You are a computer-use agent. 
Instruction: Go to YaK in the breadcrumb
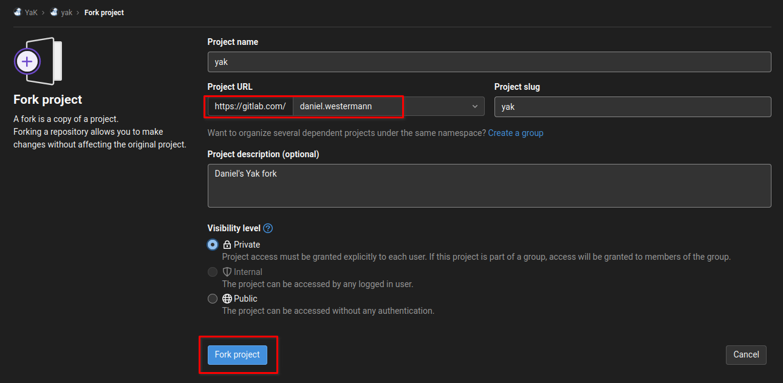pos(31,12)
